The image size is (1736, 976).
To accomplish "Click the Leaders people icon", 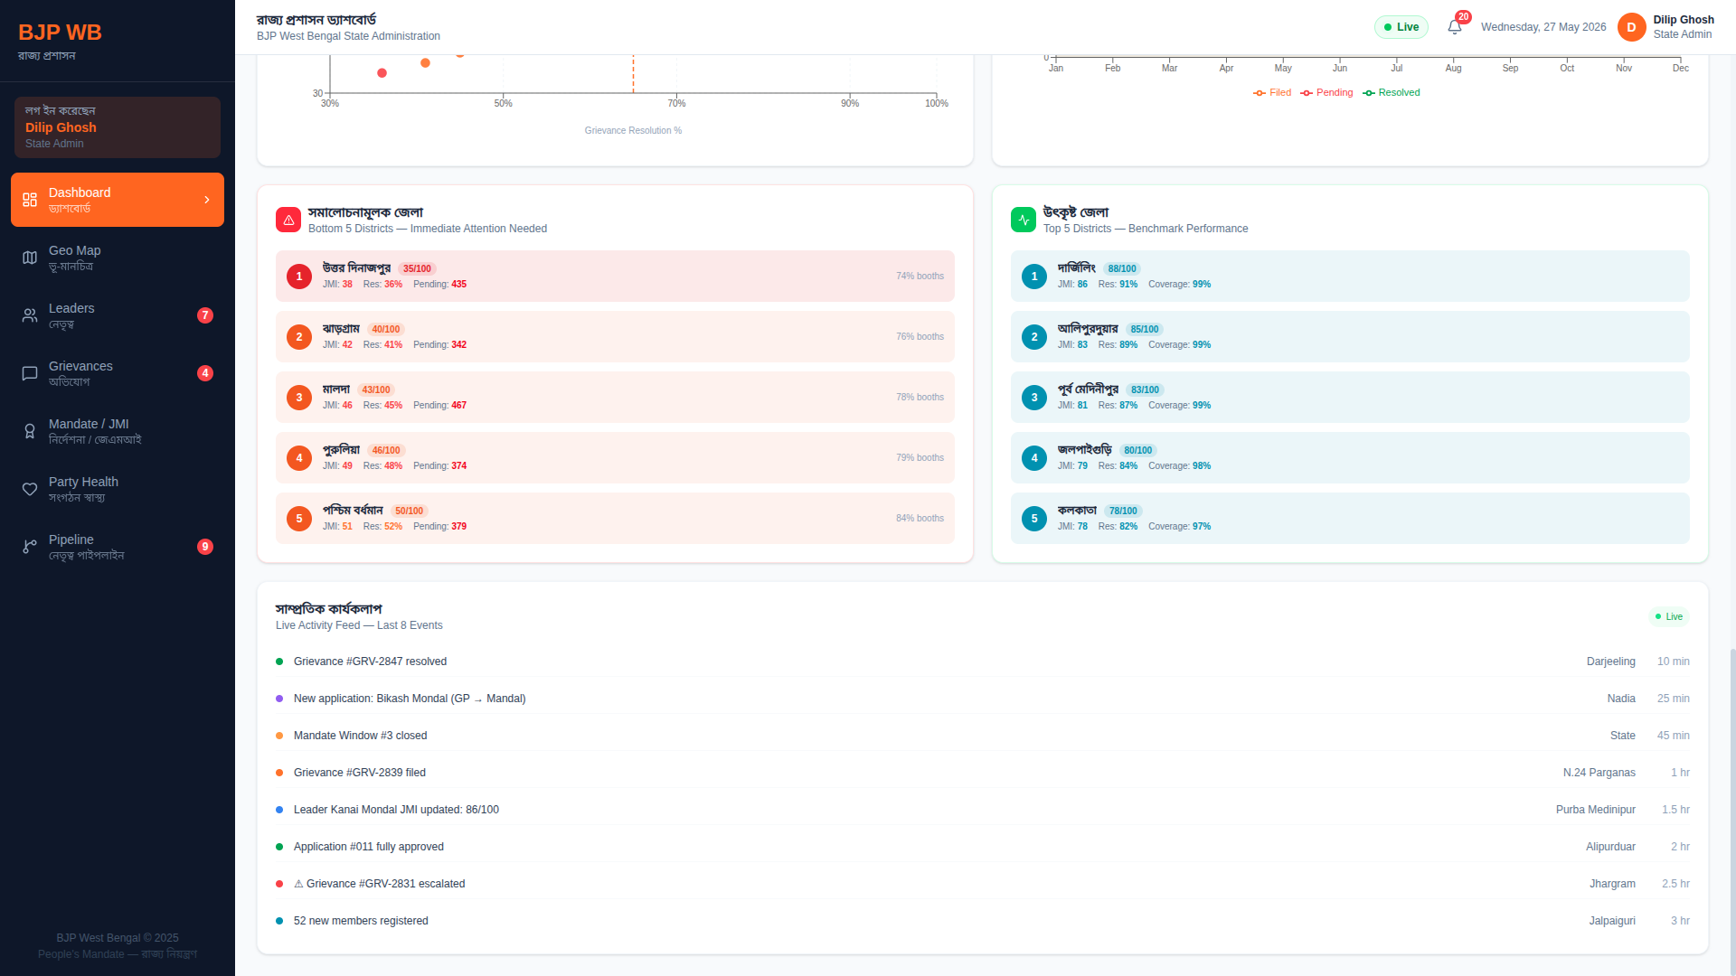I will (30, 315).
